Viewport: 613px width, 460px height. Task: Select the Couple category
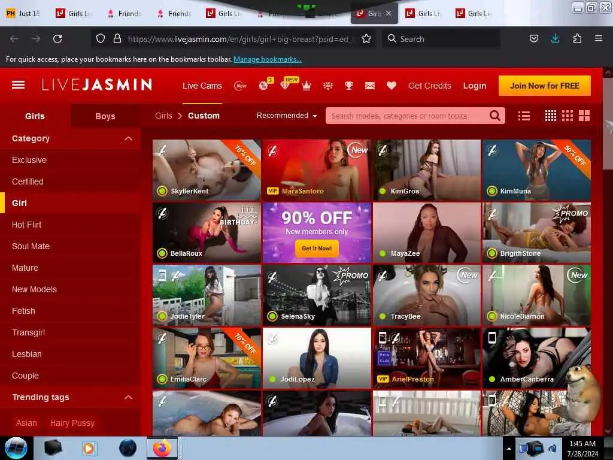[x=25, y=376]
